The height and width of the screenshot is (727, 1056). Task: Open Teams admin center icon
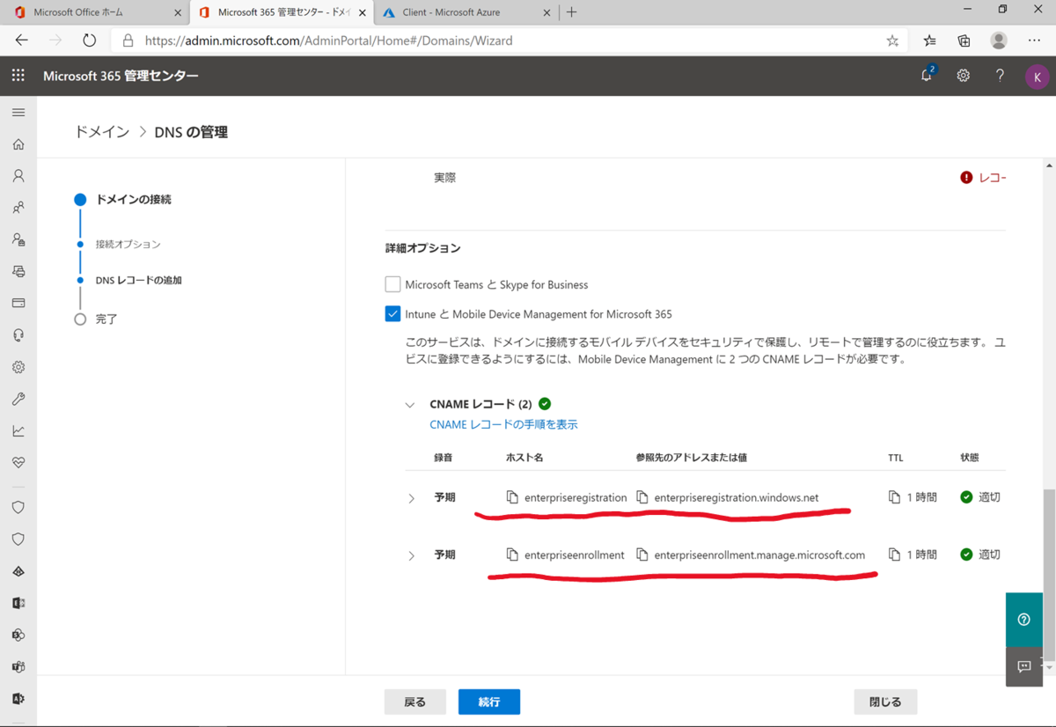pos(18,666)
